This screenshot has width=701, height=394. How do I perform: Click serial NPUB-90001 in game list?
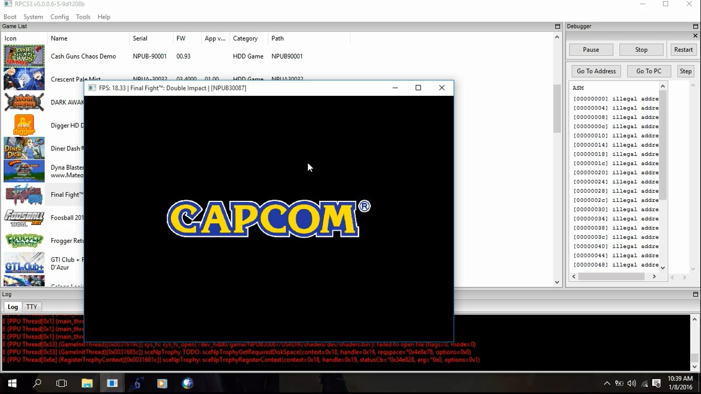coord(150,56)
